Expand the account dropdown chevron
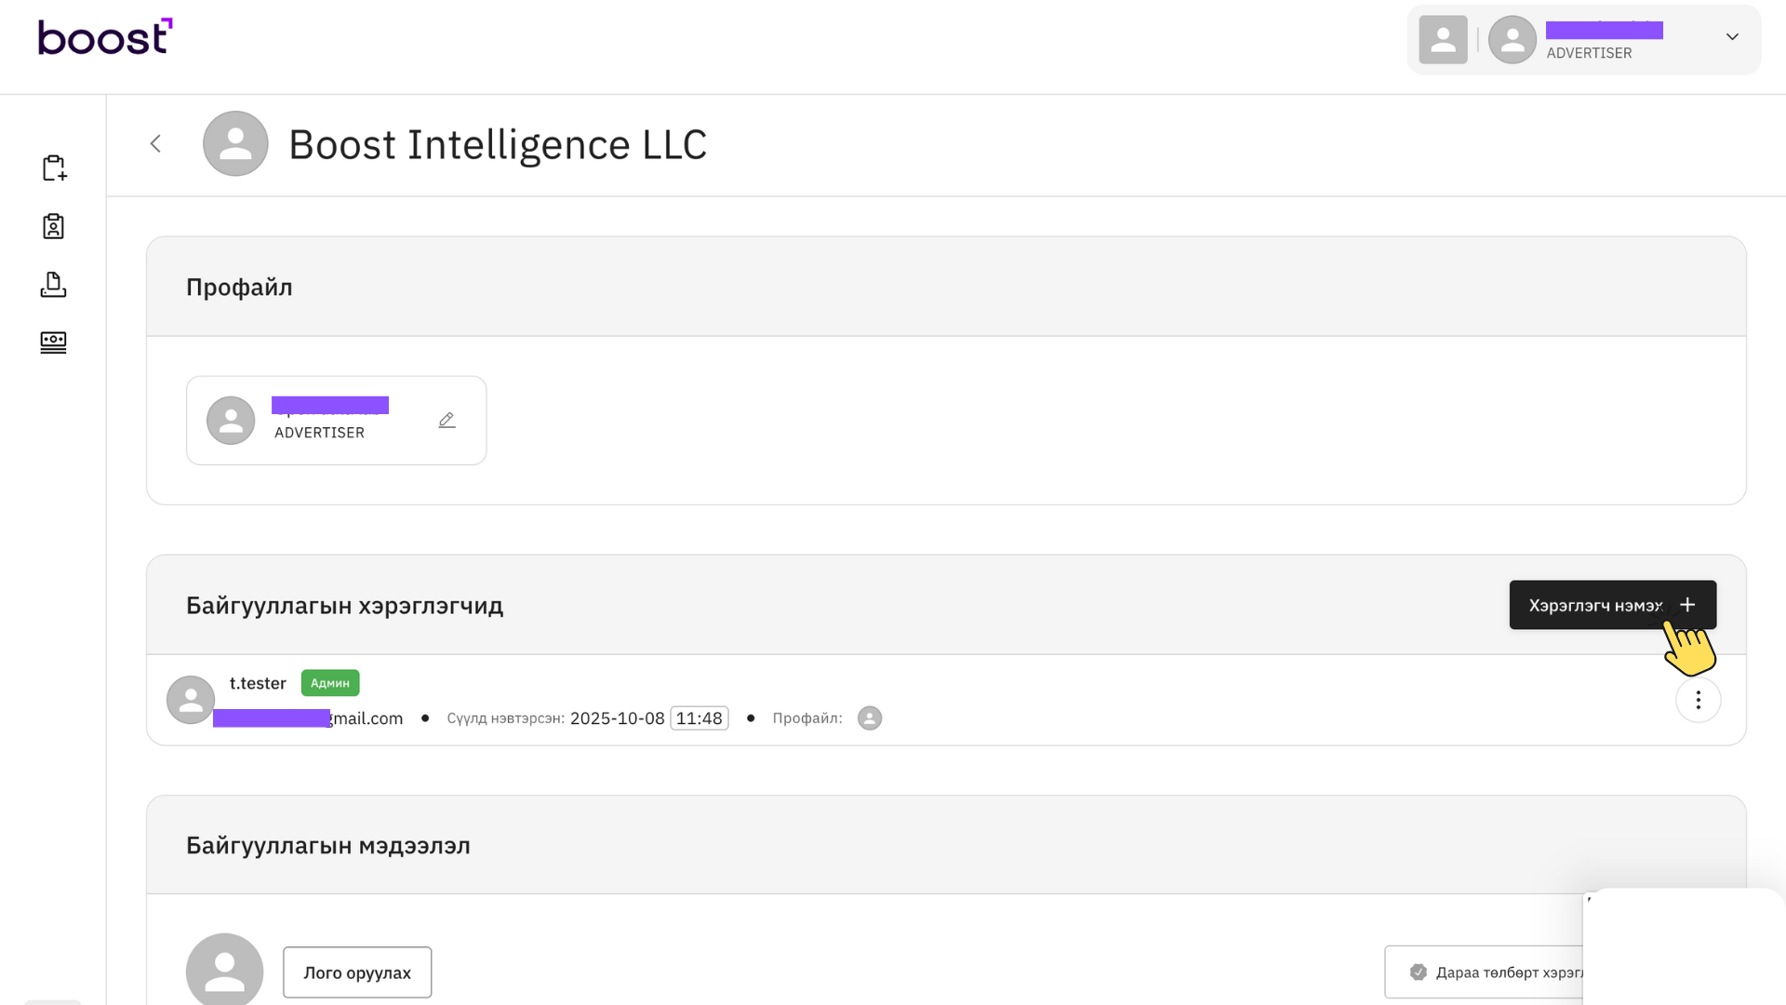The height and width of the screenshot is (1005, 1786). (x=1732, y=37)
